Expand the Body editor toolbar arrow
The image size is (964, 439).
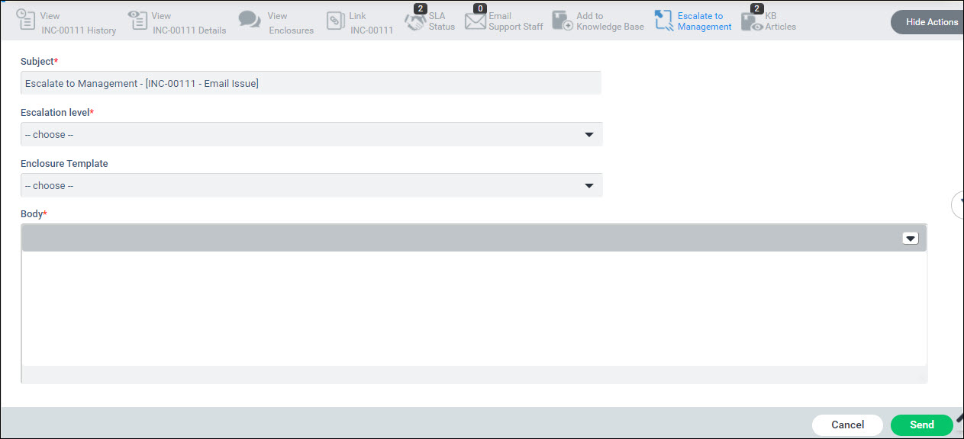(910, 239)
